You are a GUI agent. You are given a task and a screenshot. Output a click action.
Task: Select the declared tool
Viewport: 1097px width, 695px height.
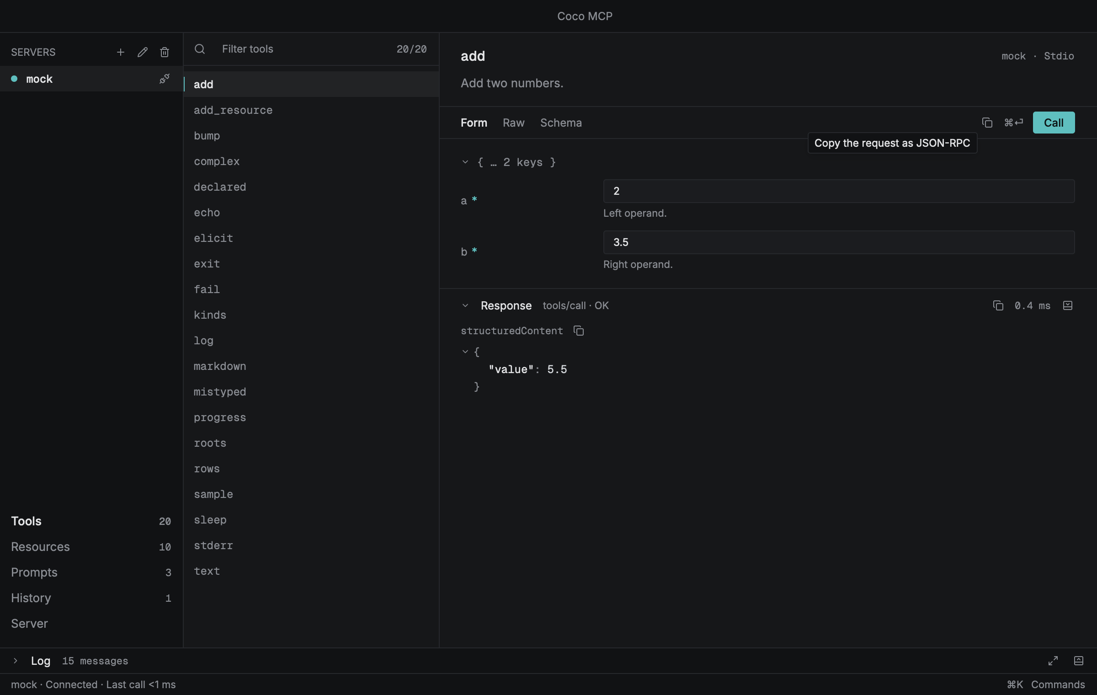pos(311,187)
